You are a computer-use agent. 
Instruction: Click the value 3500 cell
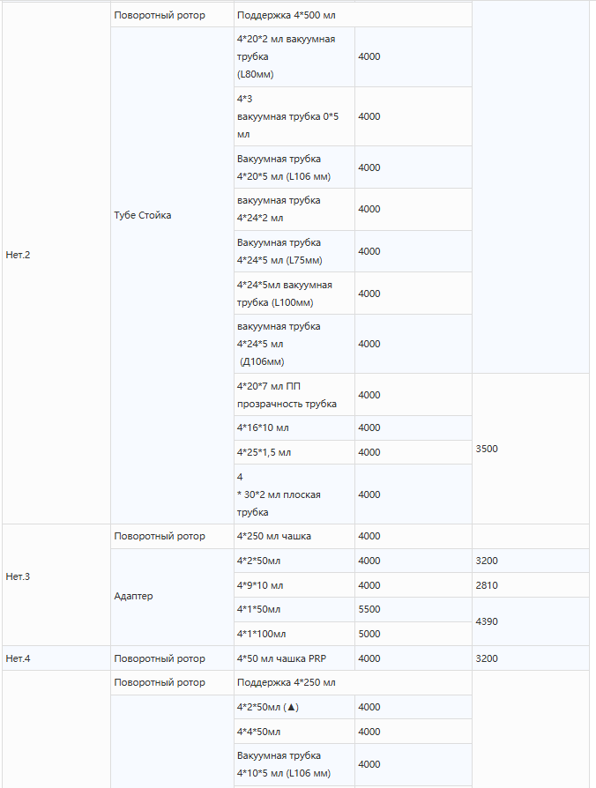point(487,449)
